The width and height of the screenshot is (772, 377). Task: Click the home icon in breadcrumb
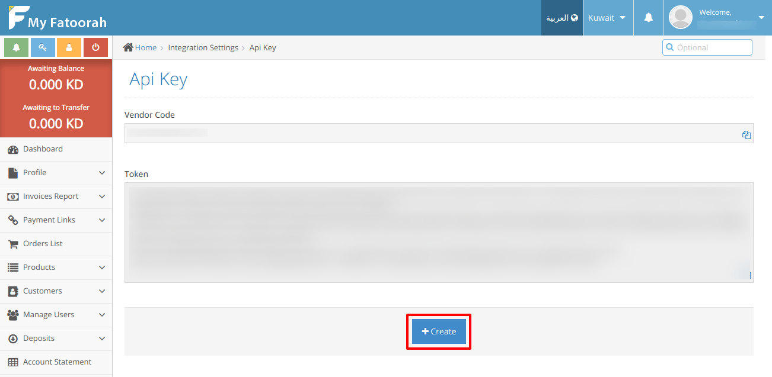128,47
